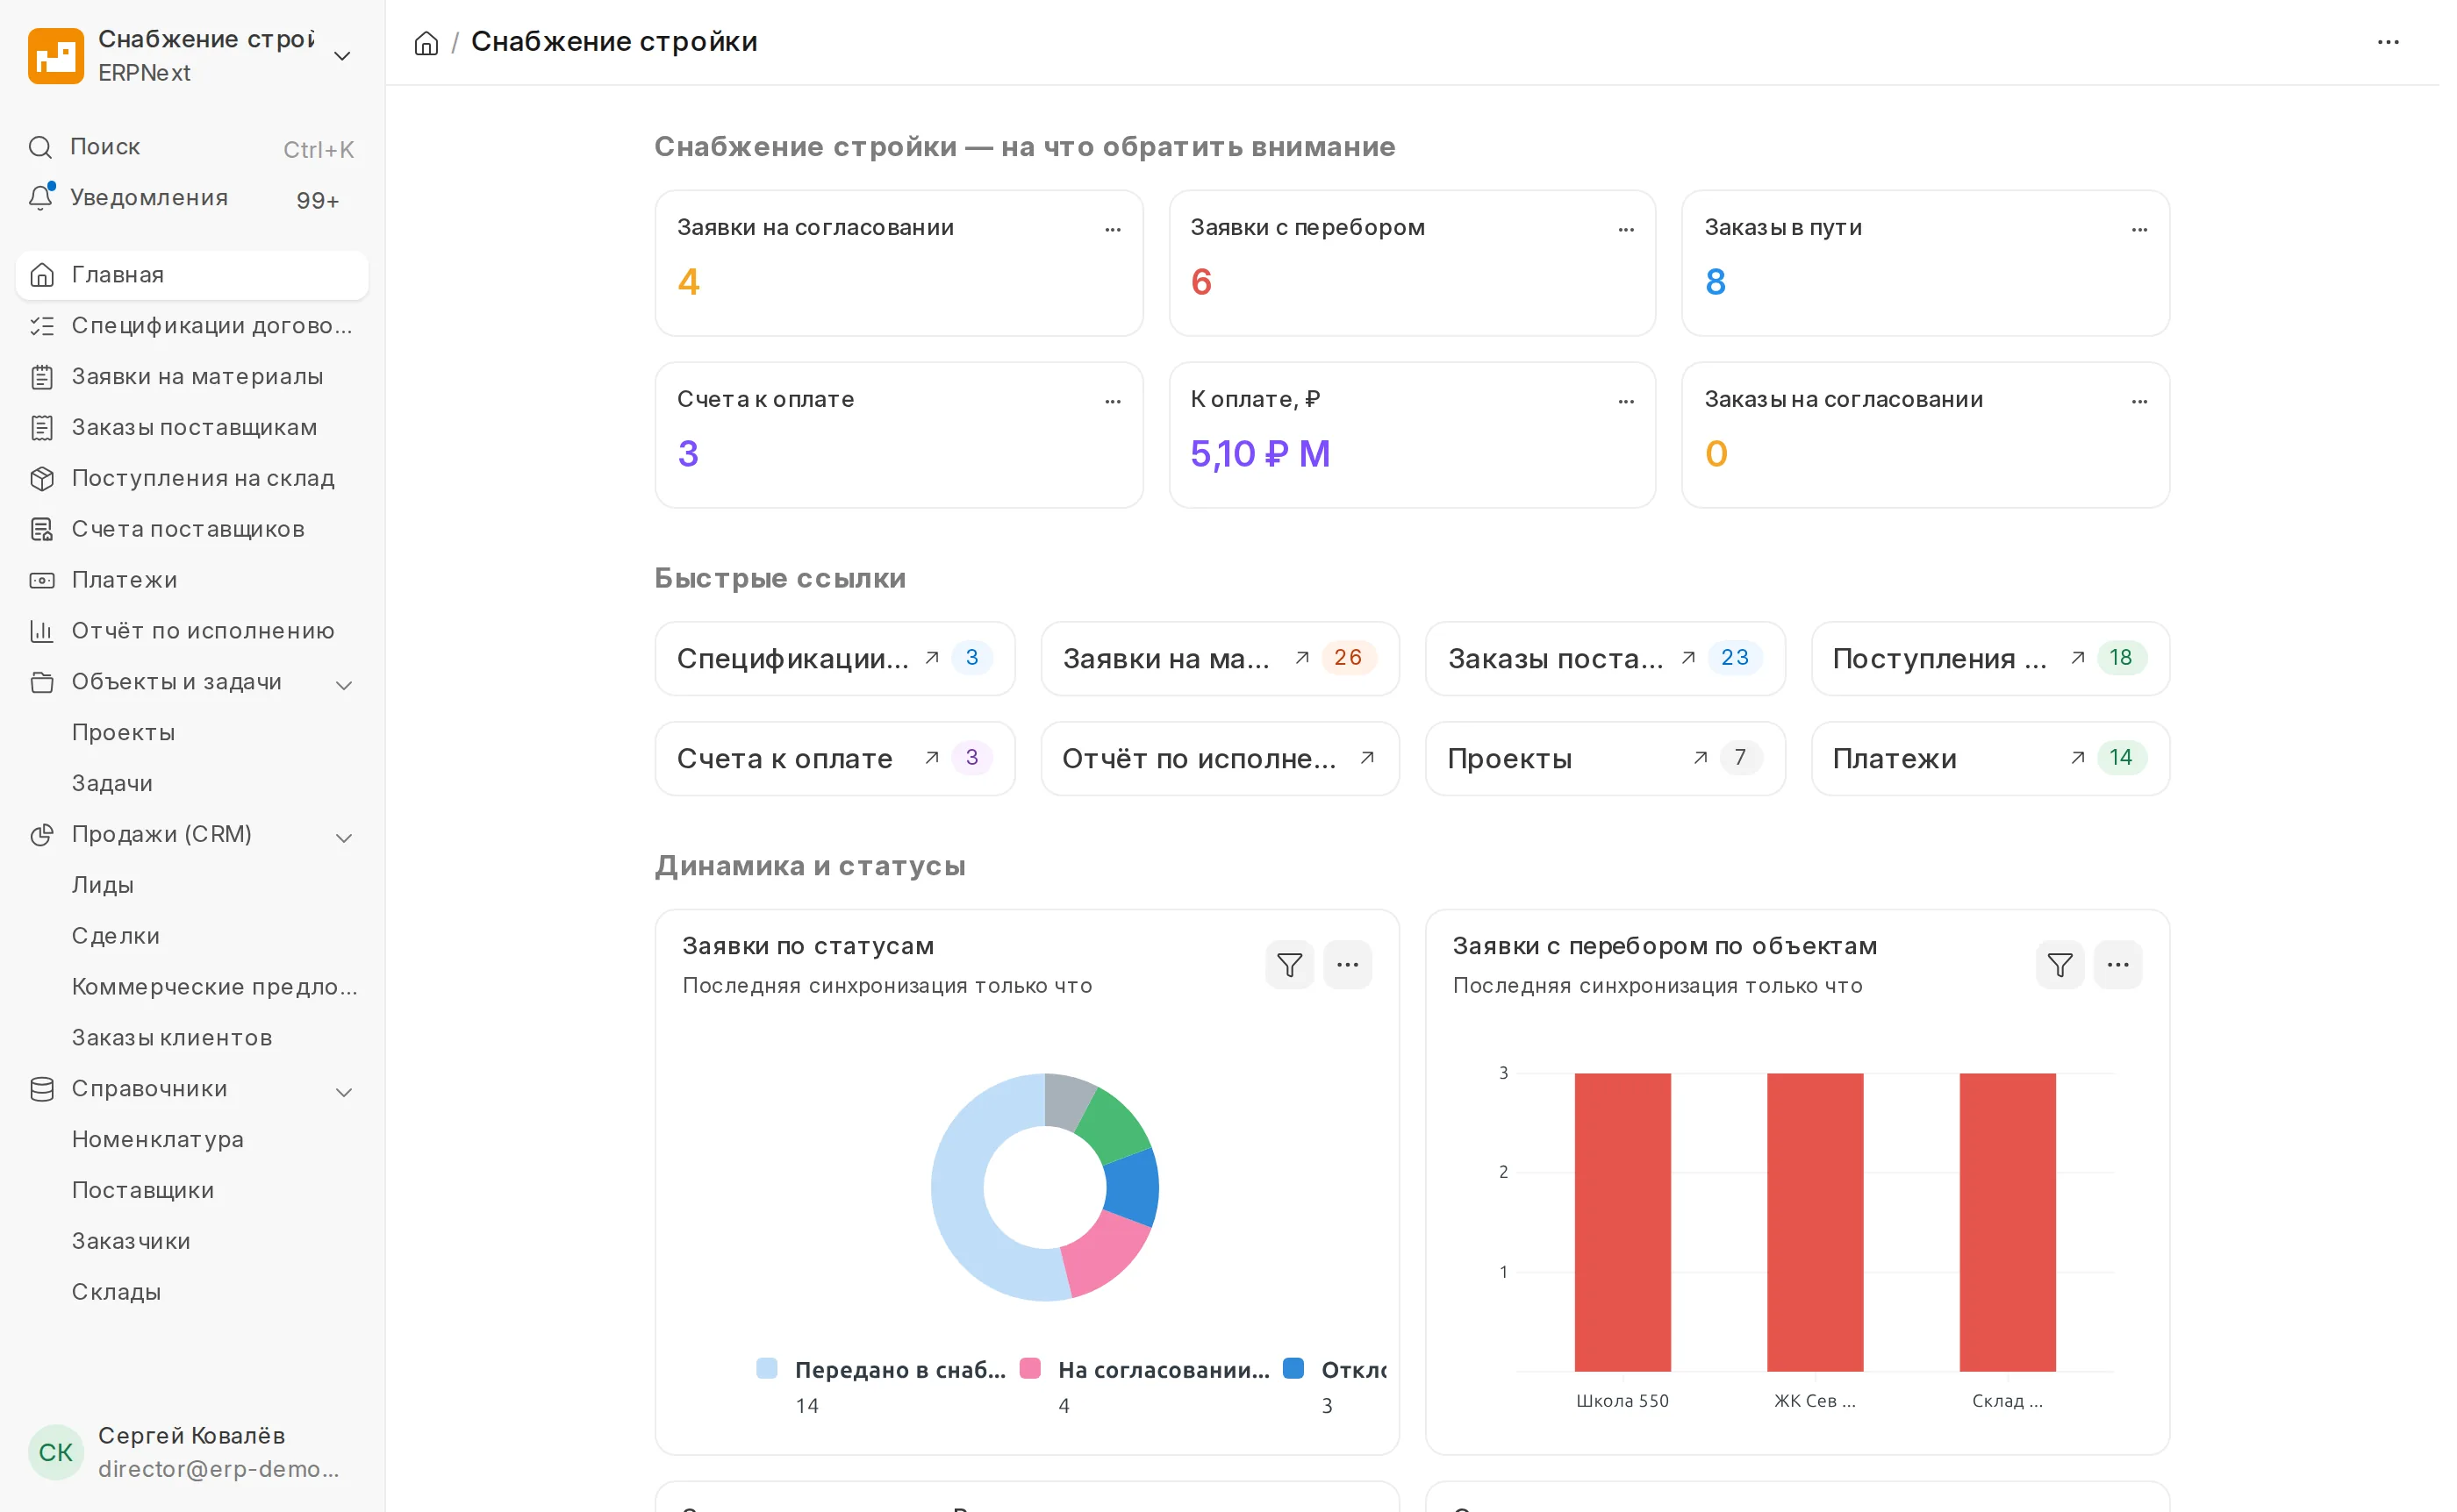Screen dimensions: 2457x1512
Task: Open the ellipsis menu of Заявки по статусам chart
Action: 1357,971
